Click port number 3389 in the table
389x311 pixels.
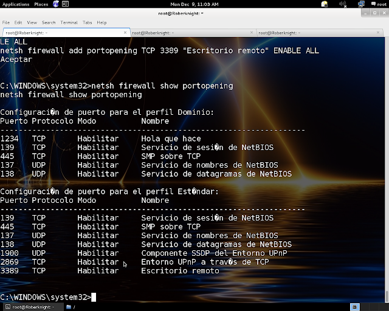click(9, 271)
